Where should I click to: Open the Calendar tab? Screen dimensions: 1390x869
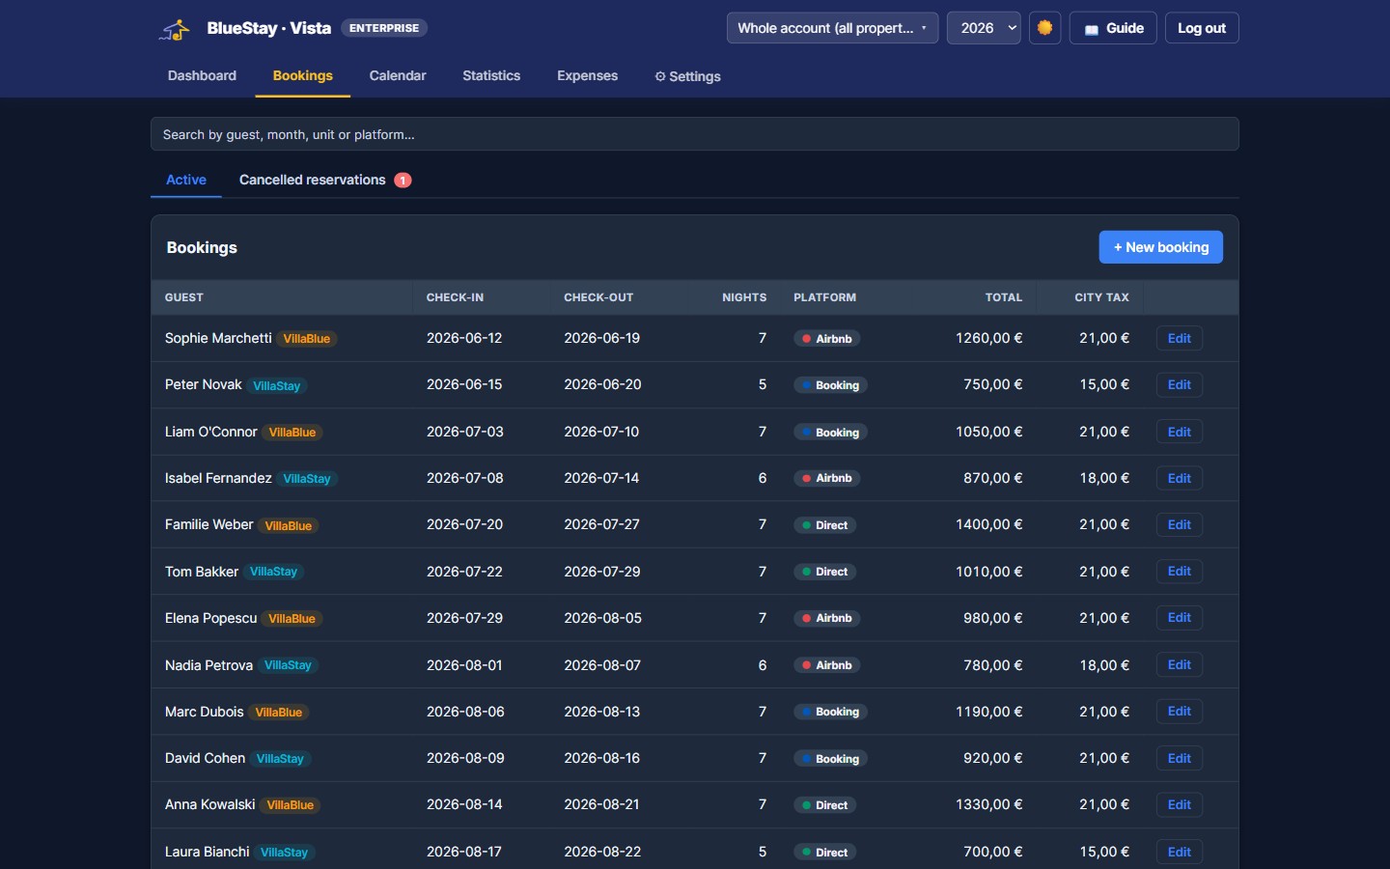[x=398, y=75]
